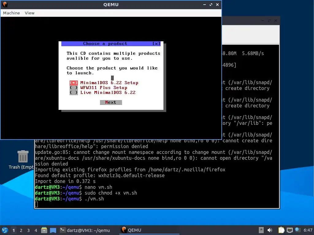Switch to dartz@VM3 terminal taskbar entry
314x235 pixels.
(x=85, y=230)
